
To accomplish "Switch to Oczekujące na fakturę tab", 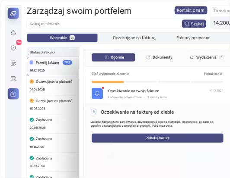I will pos(134,38).
